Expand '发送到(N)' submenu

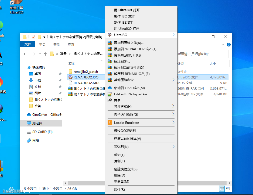pyautogui.click(x=141, y=147)
